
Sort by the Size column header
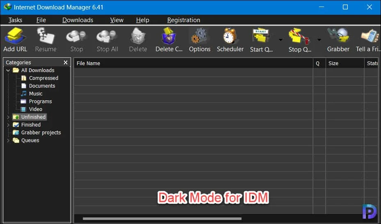[x=345, y=63]
